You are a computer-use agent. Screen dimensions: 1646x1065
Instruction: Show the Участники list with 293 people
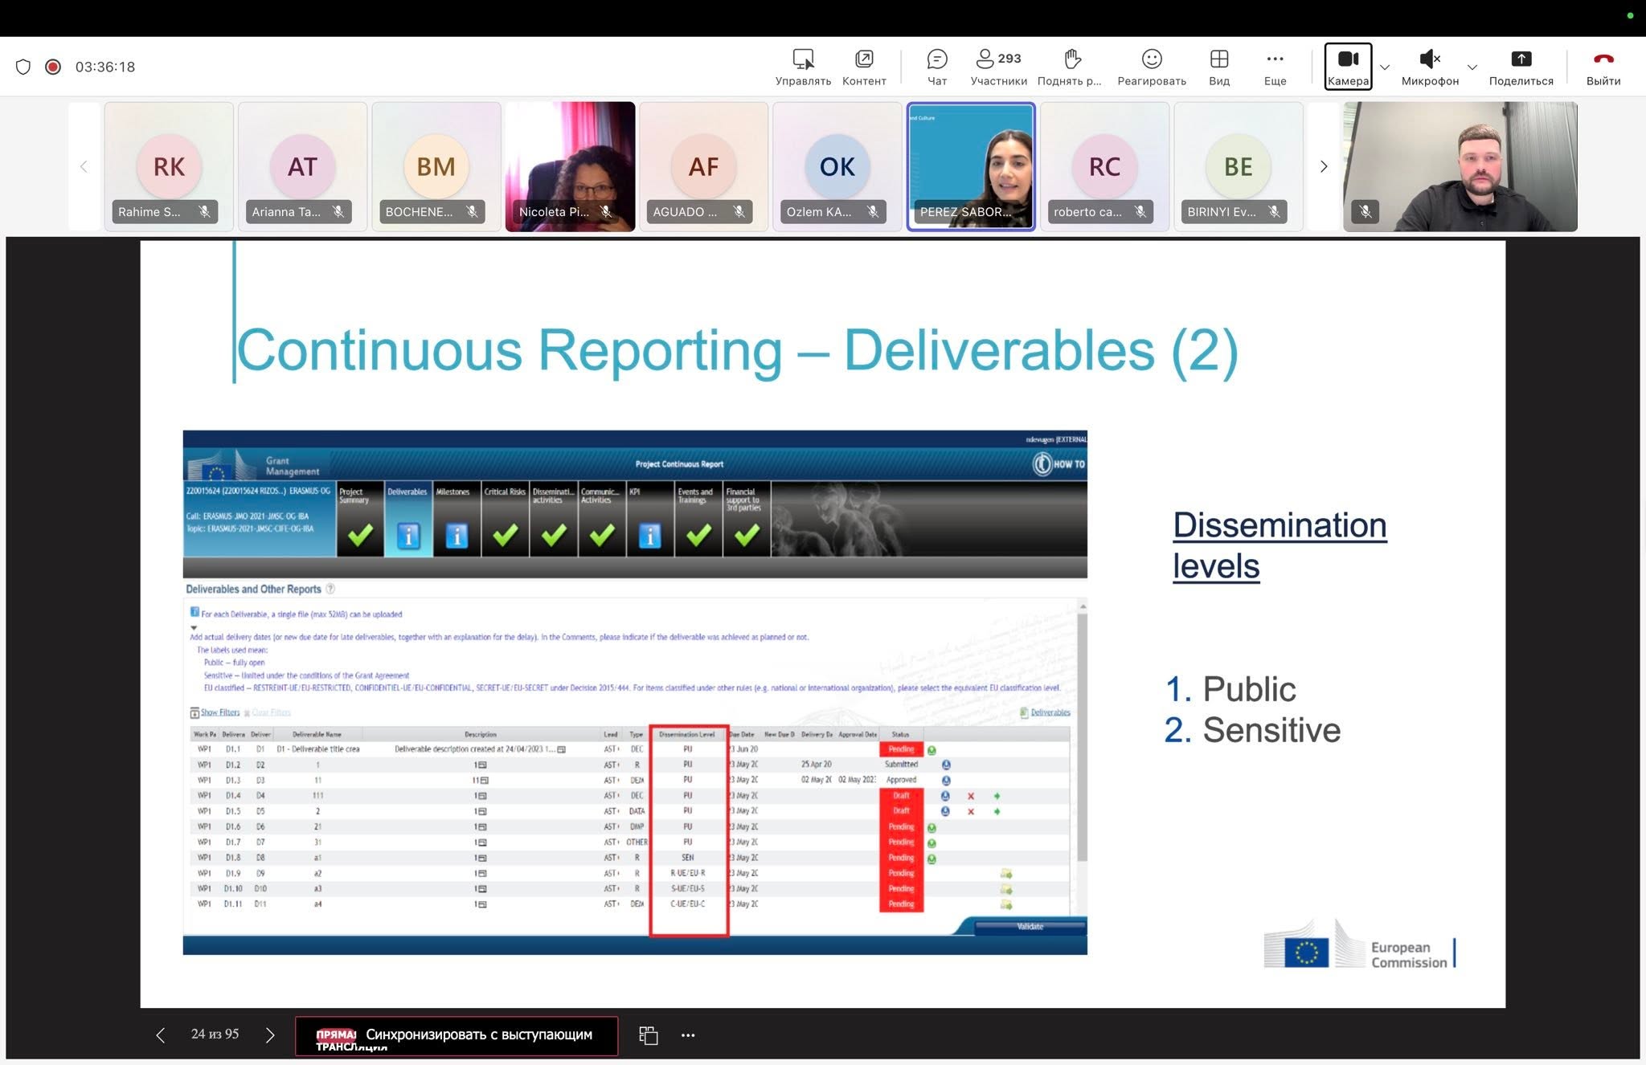(x=998, y=67)
